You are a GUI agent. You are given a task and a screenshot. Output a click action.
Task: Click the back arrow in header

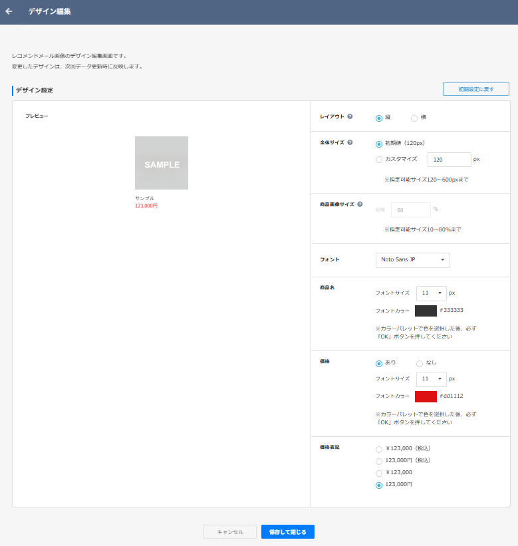(x=9, y=11)
